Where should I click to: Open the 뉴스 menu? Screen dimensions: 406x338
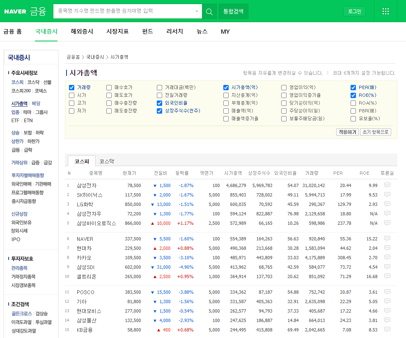click(x=202, y=31)
